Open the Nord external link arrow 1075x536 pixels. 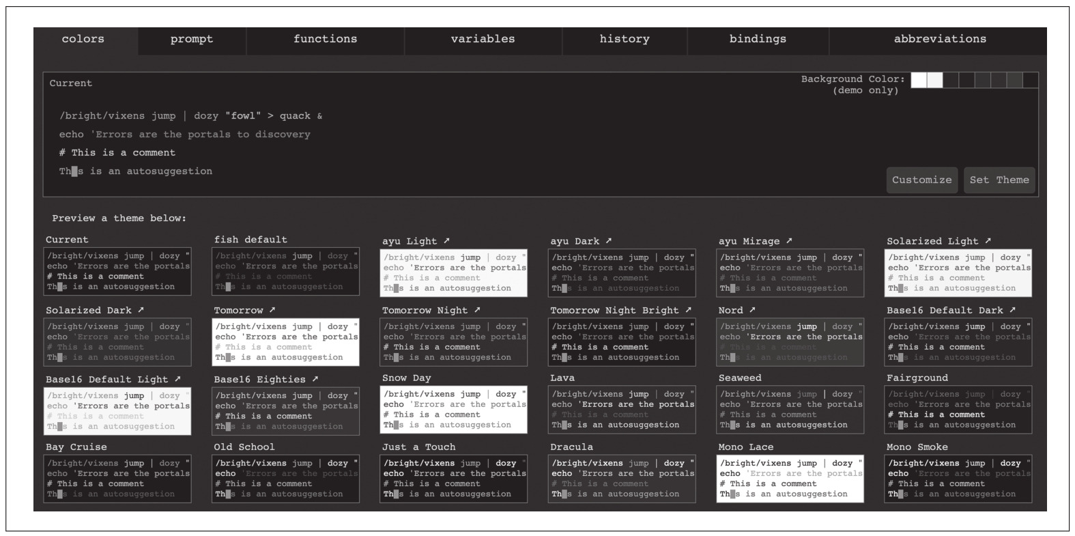tap(752, 310)
